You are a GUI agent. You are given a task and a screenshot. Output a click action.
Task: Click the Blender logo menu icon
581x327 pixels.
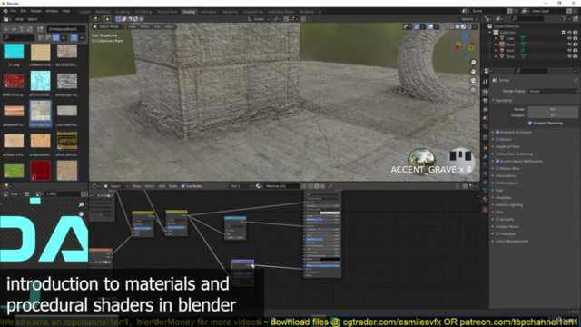coord(5,11)
